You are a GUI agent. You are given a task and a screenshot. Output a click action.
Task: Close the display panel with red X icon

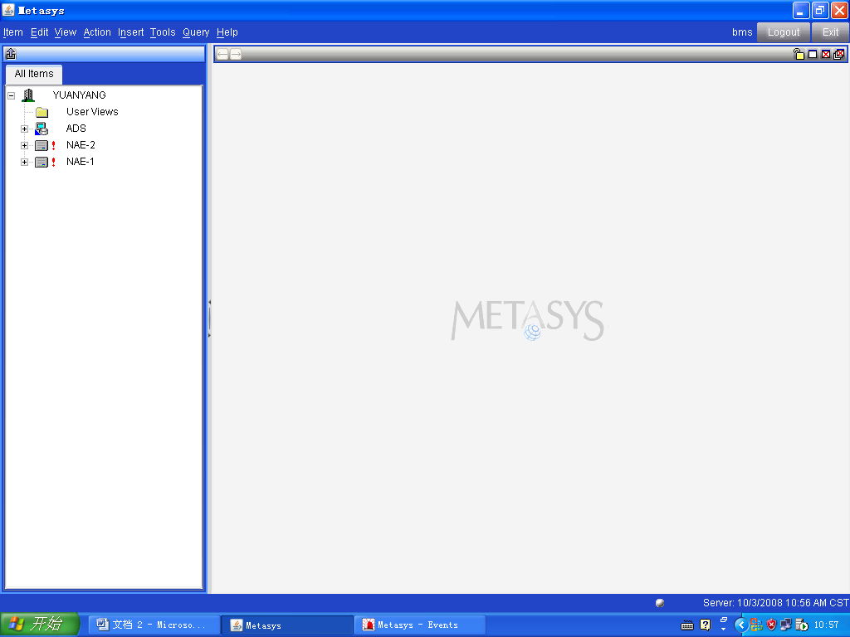pyautogui.click(x=826, y=55)
